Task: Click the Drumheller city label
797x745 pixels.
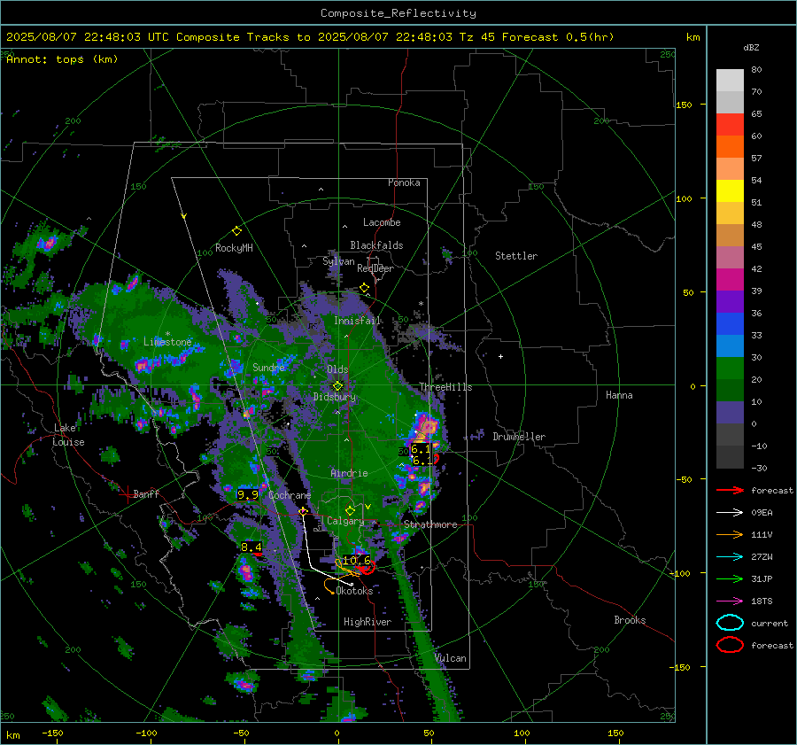Action: click(x=519, y=437)
